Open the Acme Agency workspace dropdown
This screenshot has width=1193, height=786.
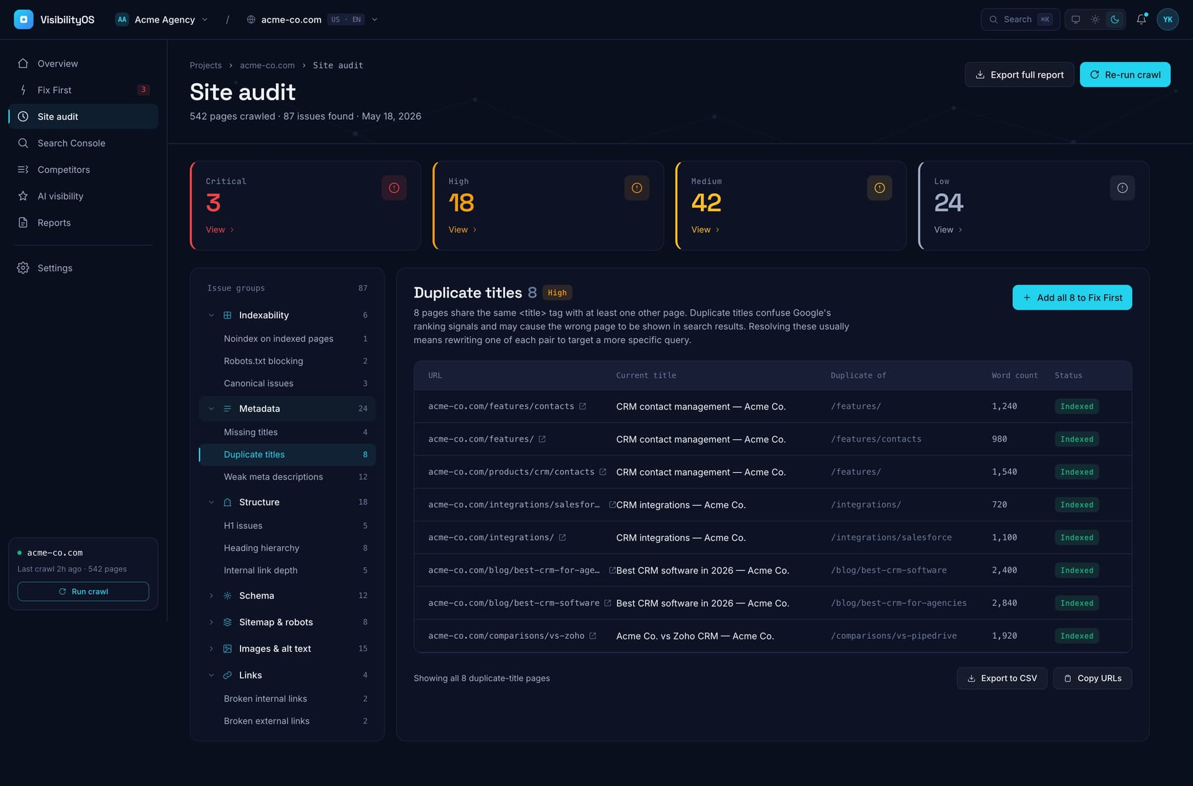162,19
